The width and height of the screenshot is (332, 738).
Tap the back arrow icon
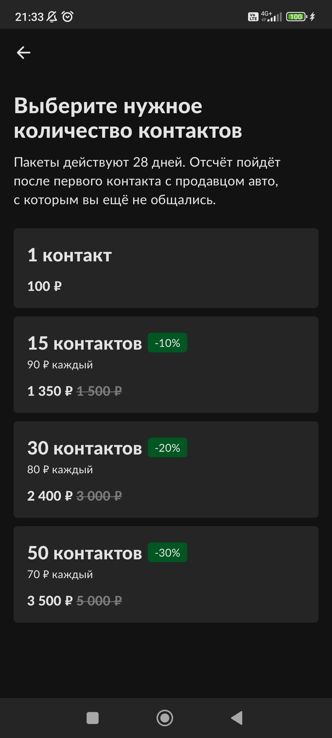[23, 53]
